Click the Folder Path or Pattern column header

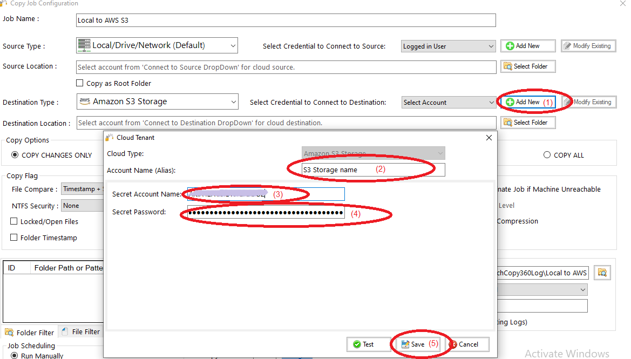point(67,268)
